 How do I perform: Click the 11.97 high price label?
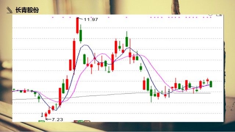click(91, 19)
